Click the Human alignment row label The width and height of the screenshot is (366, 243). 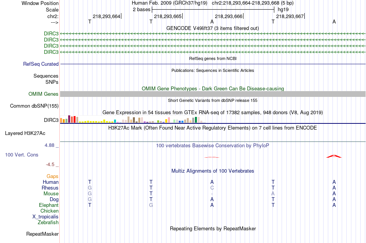click(x=50, y=182)
